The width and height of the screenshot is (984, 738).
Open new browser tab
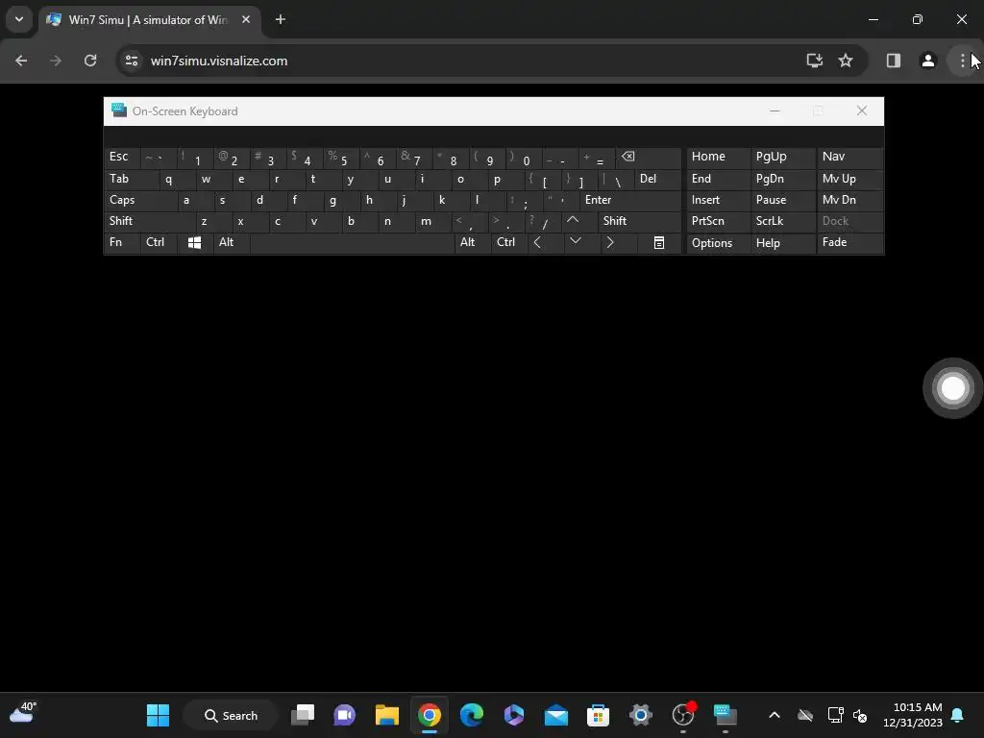281,19
